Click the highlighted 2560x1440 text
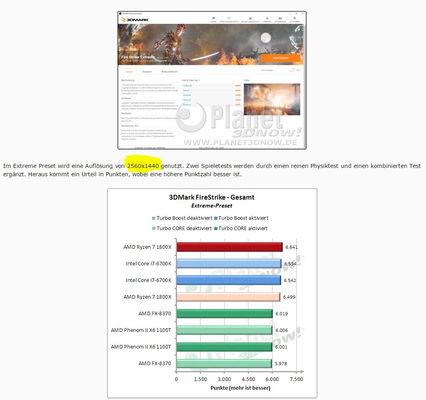The image size is (426, 400). click(143, 166)
